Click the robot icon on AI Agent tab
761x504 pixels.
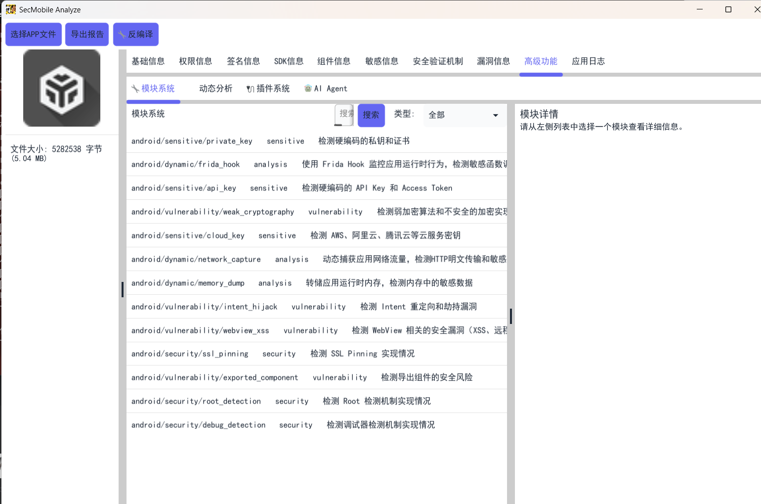308,88
